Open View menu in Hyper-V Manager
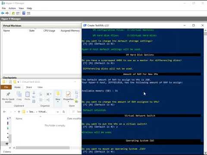The width and height of the screenshot is (207, 155). [21, 8]
